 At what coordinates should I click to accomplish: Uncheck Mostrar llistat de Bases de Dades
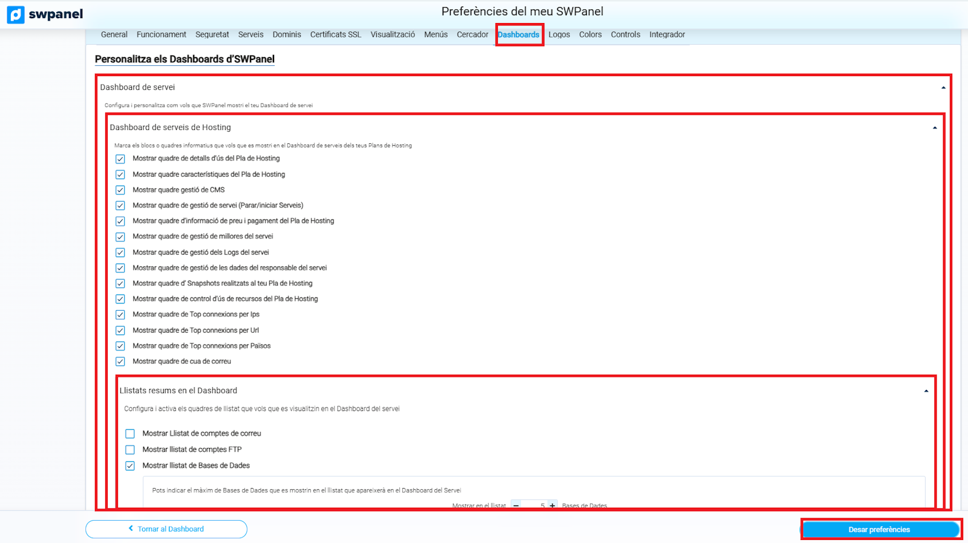pyautogui.click(x=130, y=466)
